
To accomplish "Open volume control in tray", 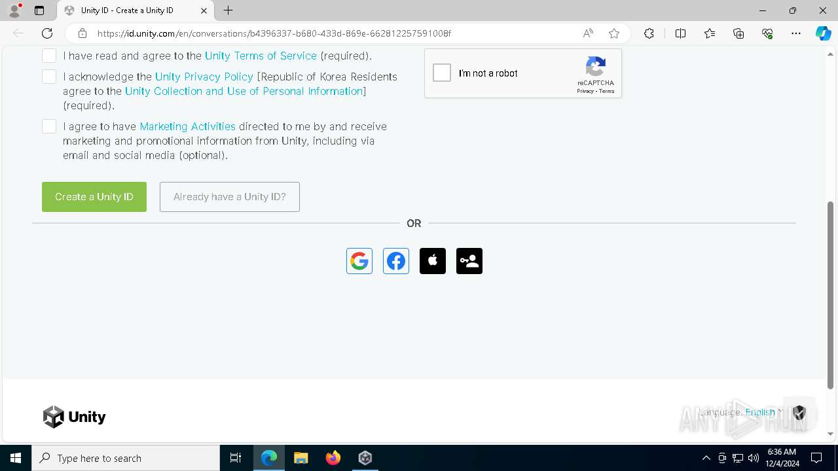I will click(754, 458).
